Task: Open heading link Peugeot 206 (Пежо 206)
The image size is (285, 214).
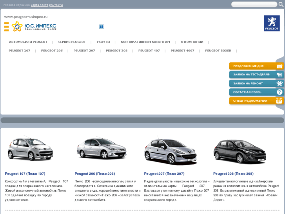Action: click(x=95, y=174)
